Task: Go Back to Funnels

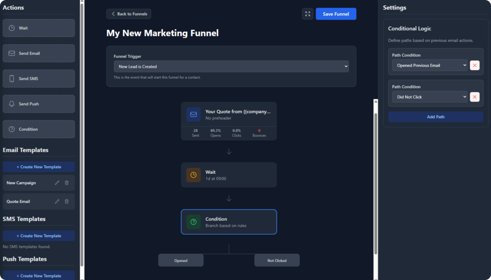Action: 129,14
